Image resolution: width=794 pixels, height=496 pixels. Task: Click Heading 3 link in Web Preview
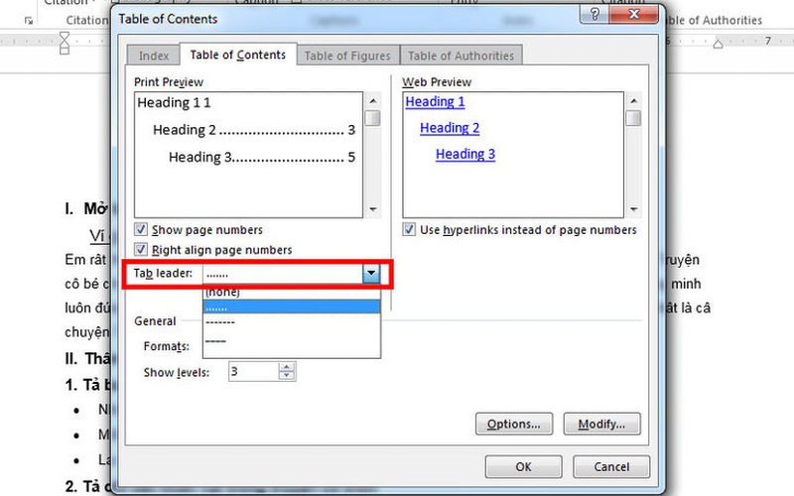(465, 154)
